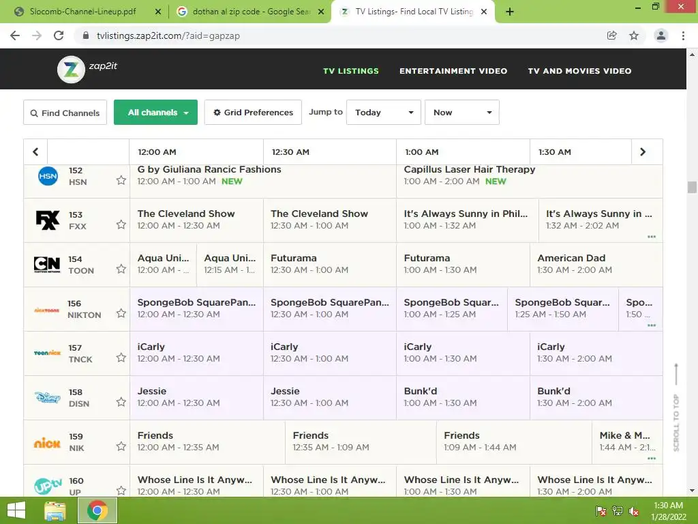
Task: Click the address bar URL field
Action: (338, 35)
